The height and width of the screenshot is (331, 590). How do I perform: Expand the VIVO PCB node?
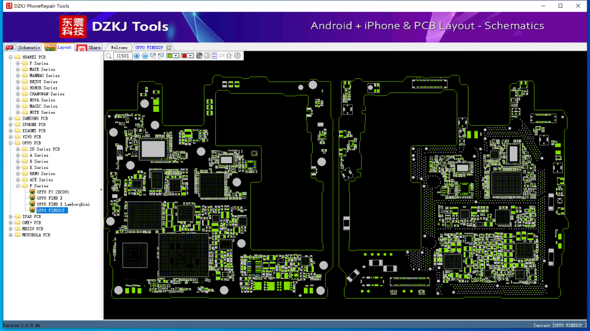click(11, 137)
